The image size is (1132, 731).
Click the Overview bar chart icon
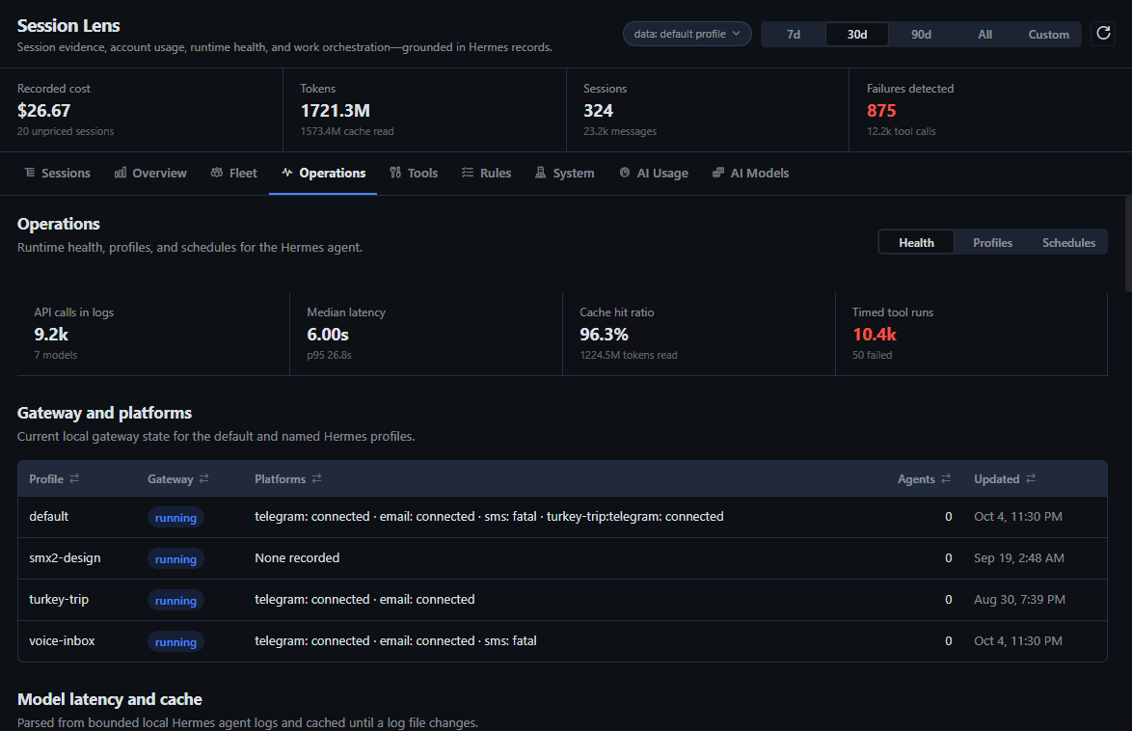121,173
